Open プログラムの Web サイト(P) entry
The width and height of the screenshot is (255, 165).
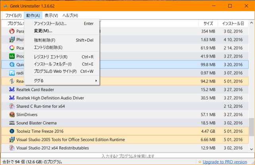[x=62, y=71]
